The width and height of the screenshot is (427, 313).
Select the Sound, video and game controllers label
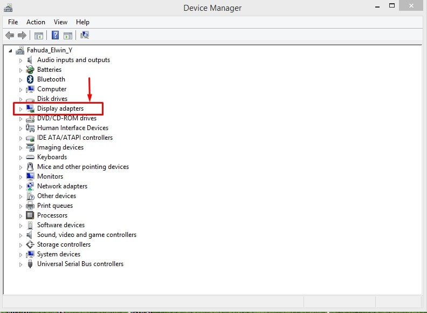pos(87,235)
